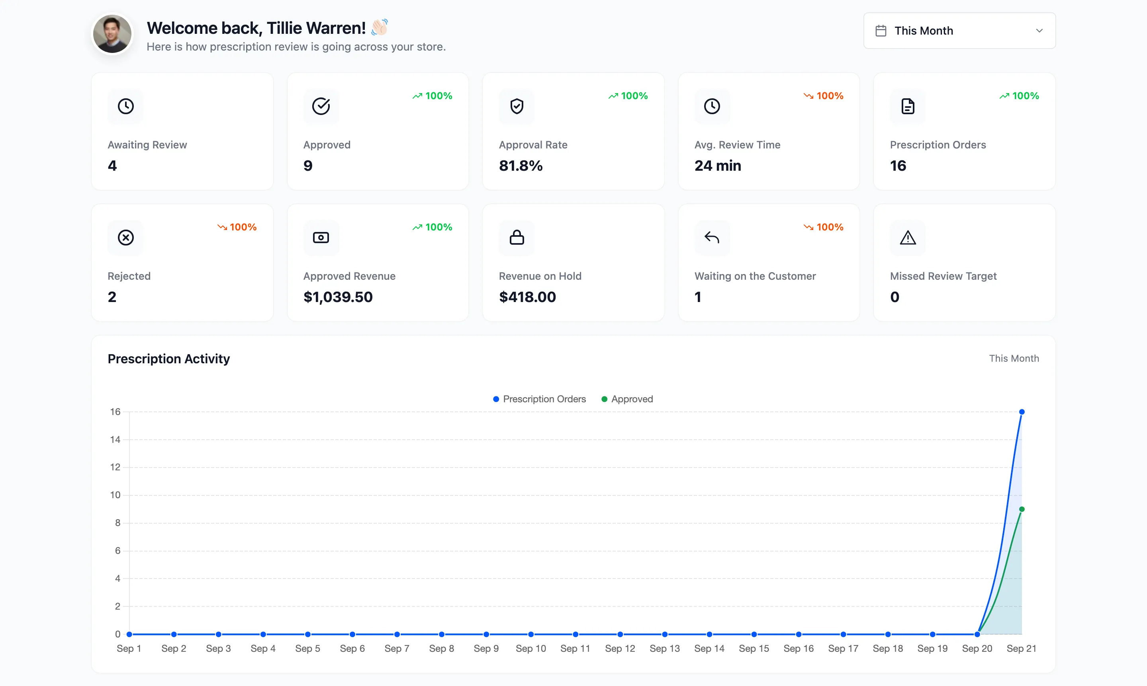Click the Sep 1 data point on chart
The height and width of the screenshot is (686, 1147).
pos(129,634)
